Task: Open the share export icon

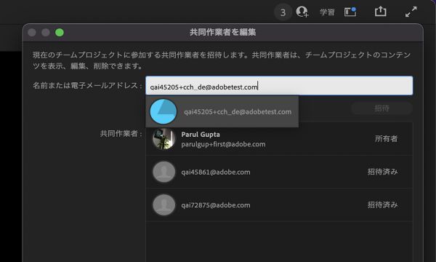Action: pyautogui.click(x=380, y=12)
